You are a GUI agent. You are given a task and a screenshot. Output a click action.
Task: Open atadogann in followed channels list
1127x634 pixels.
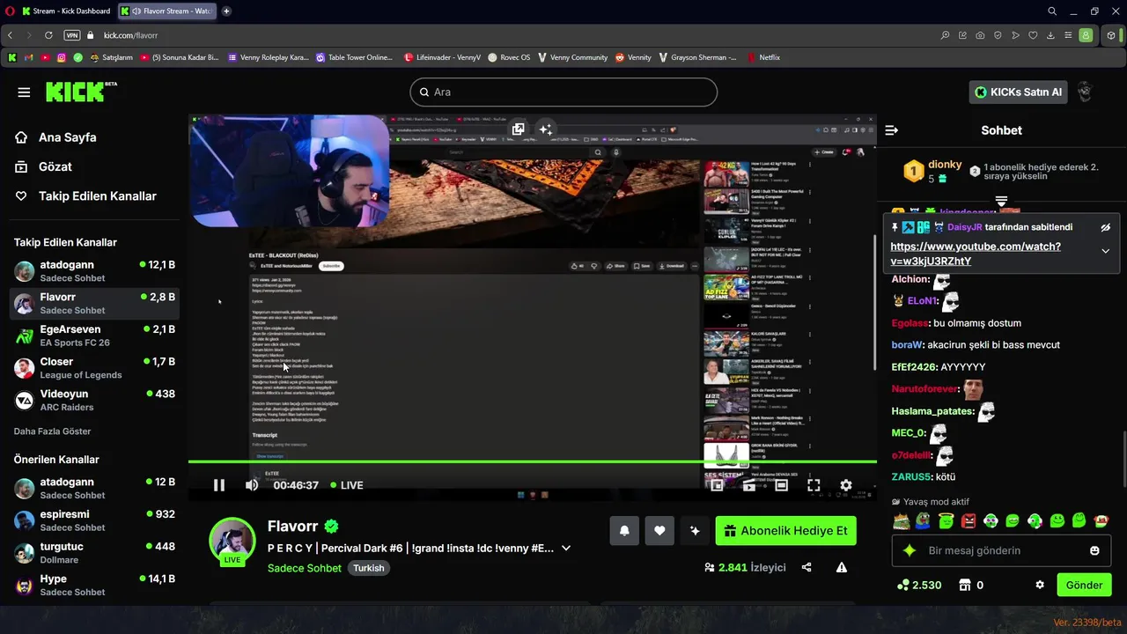[x=95, y=270]
